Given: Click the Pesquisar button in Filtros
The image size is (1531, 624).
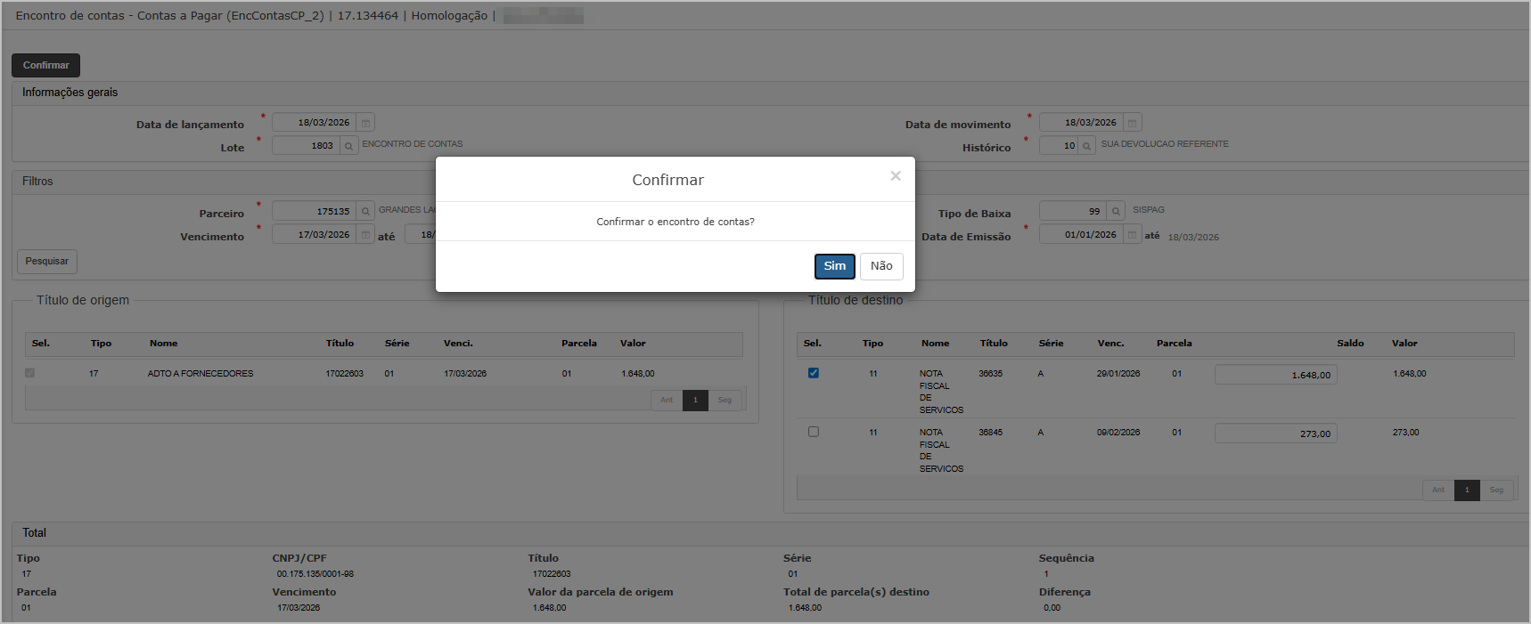Looking at the screenshot, I should pos(46,262).
